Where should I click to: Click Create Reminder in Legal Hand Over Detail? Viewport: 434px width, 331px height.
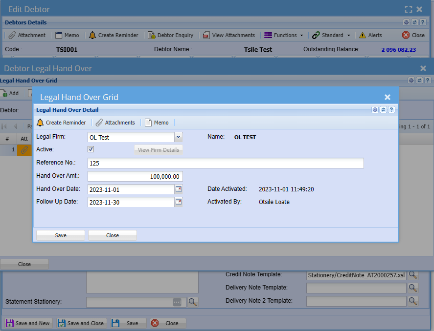click(61, 123)
